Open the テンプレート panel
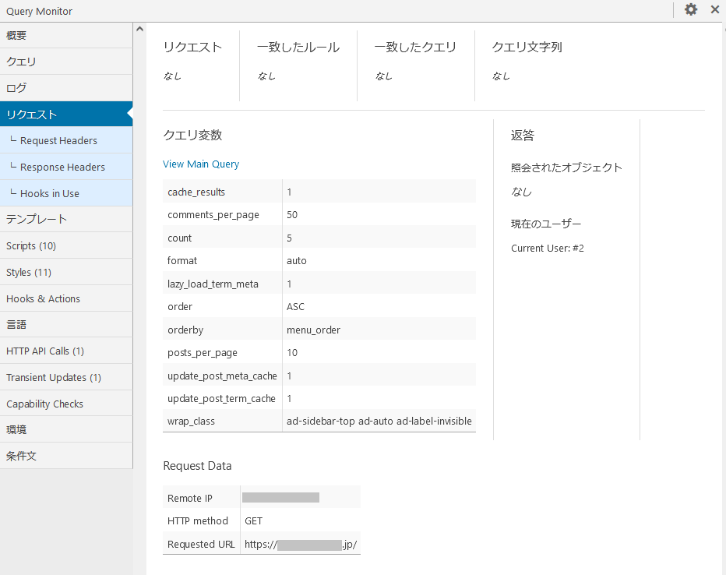The image size is (726, 575). click(x=65, y=219)
